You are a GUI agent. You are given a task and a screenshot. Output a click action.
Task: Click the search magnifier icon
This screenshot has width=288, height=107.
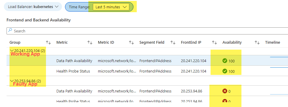pos(10,31)
